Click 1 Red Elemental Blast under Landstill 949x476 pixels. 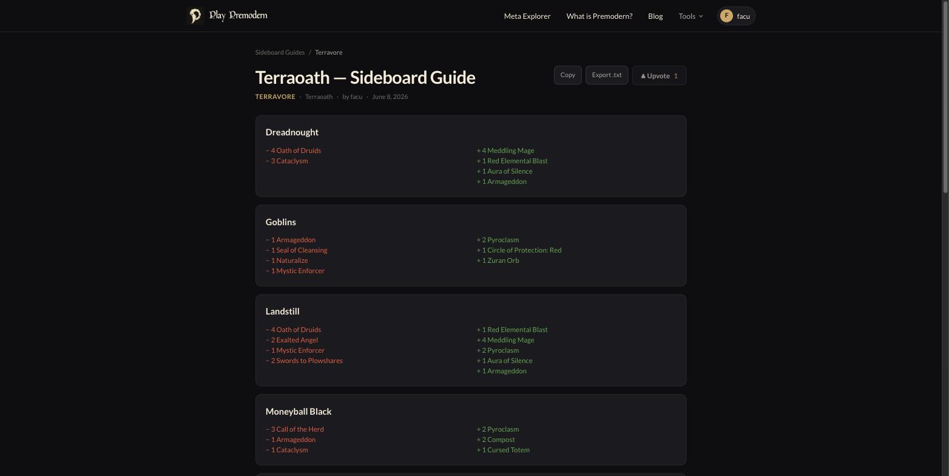(x=512, y=330)
